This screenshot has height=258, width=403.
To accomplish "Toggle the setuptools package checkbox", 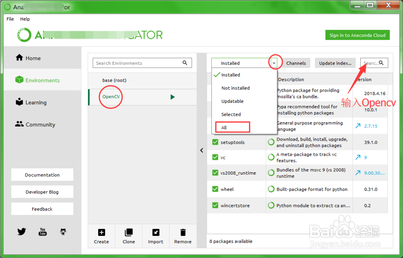I will click(x=215, y=142).
